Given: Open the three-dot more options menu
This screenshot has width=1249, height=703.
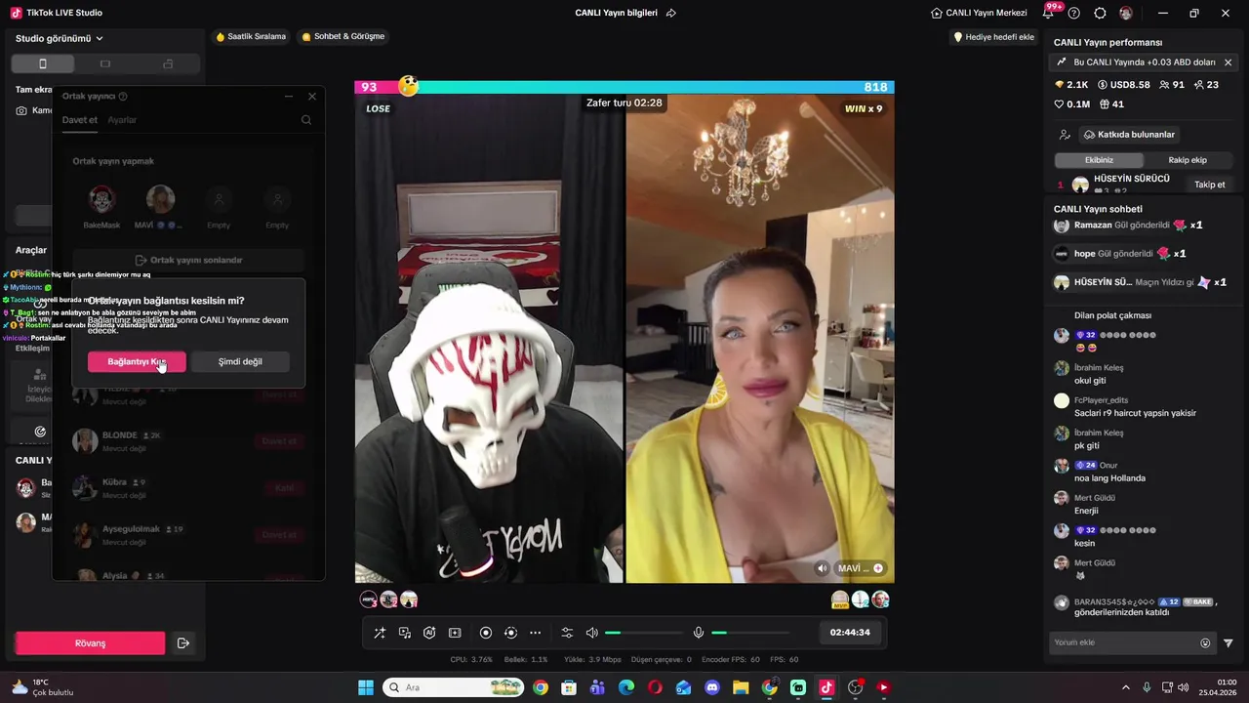Looking at the screenshot, I should pos(535,633).
